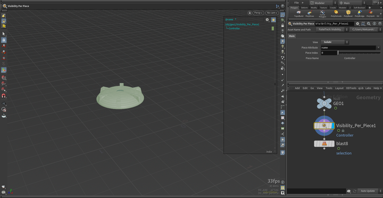Open the parameter gear menu
The height and width of the screenshot is (198, 383).
[357, 24]
